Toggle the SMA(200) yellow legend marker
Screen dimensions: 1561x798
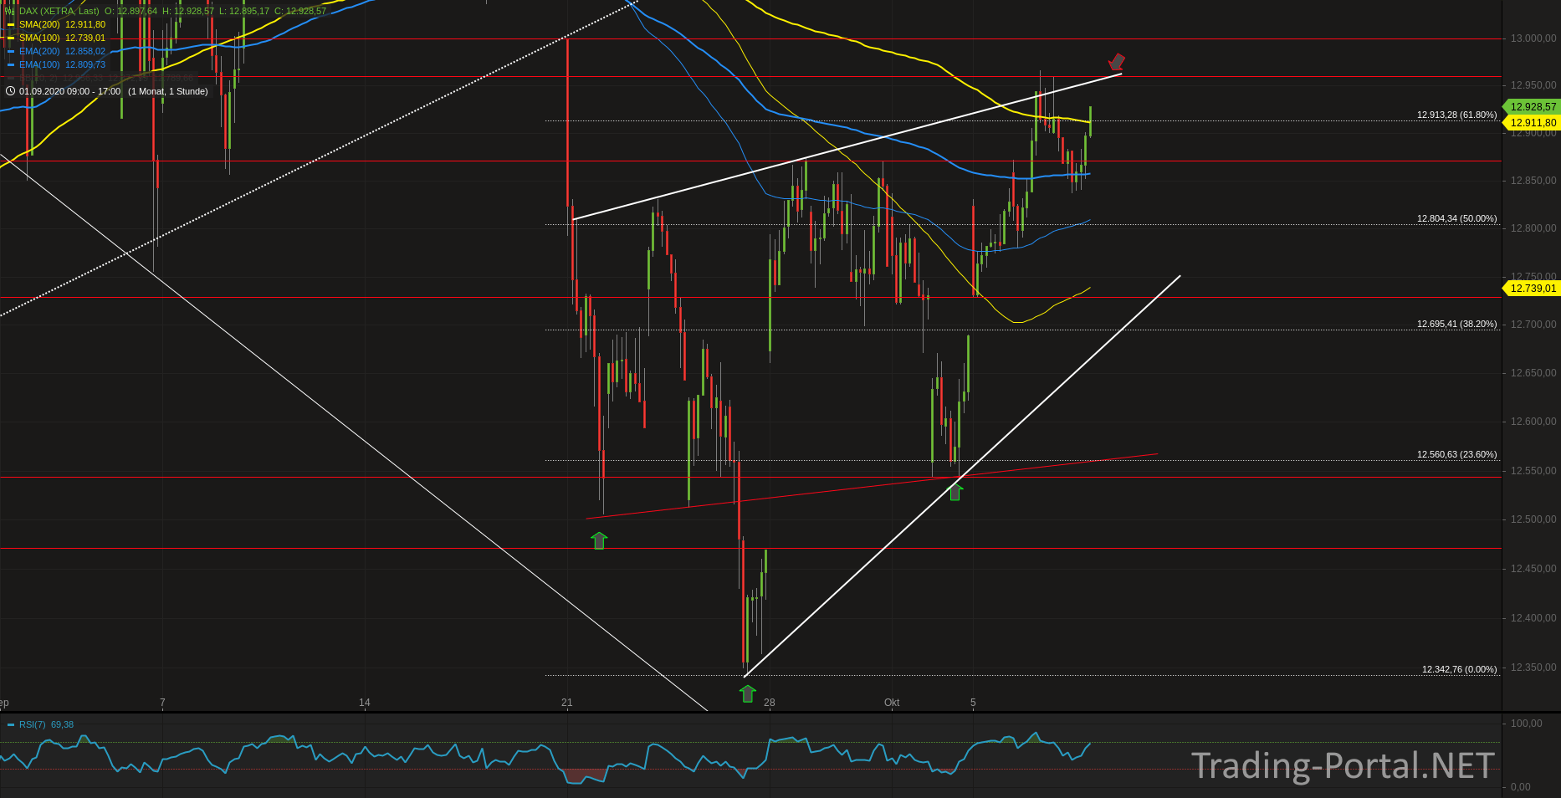[x=11, y=25]
